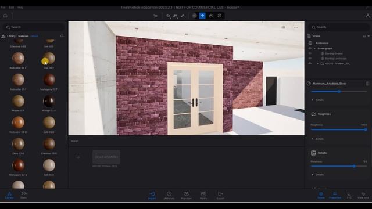Select the Starting Landscape tree item
The width and height of the screenshot is (372, 209).
click(x=336, y=58)
